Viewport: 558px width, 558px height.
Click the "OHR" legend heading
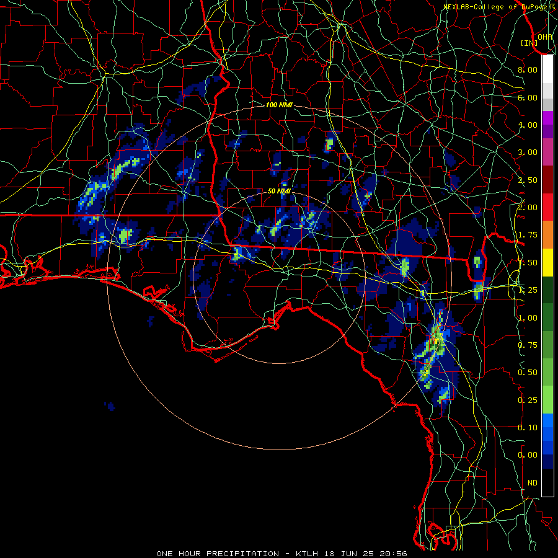[545, 37]
